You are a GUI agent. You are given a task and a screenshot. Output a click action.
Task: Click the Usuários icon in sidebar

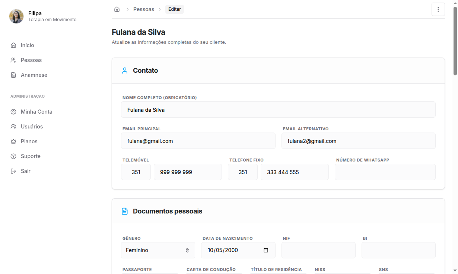(x=13, y=127)
